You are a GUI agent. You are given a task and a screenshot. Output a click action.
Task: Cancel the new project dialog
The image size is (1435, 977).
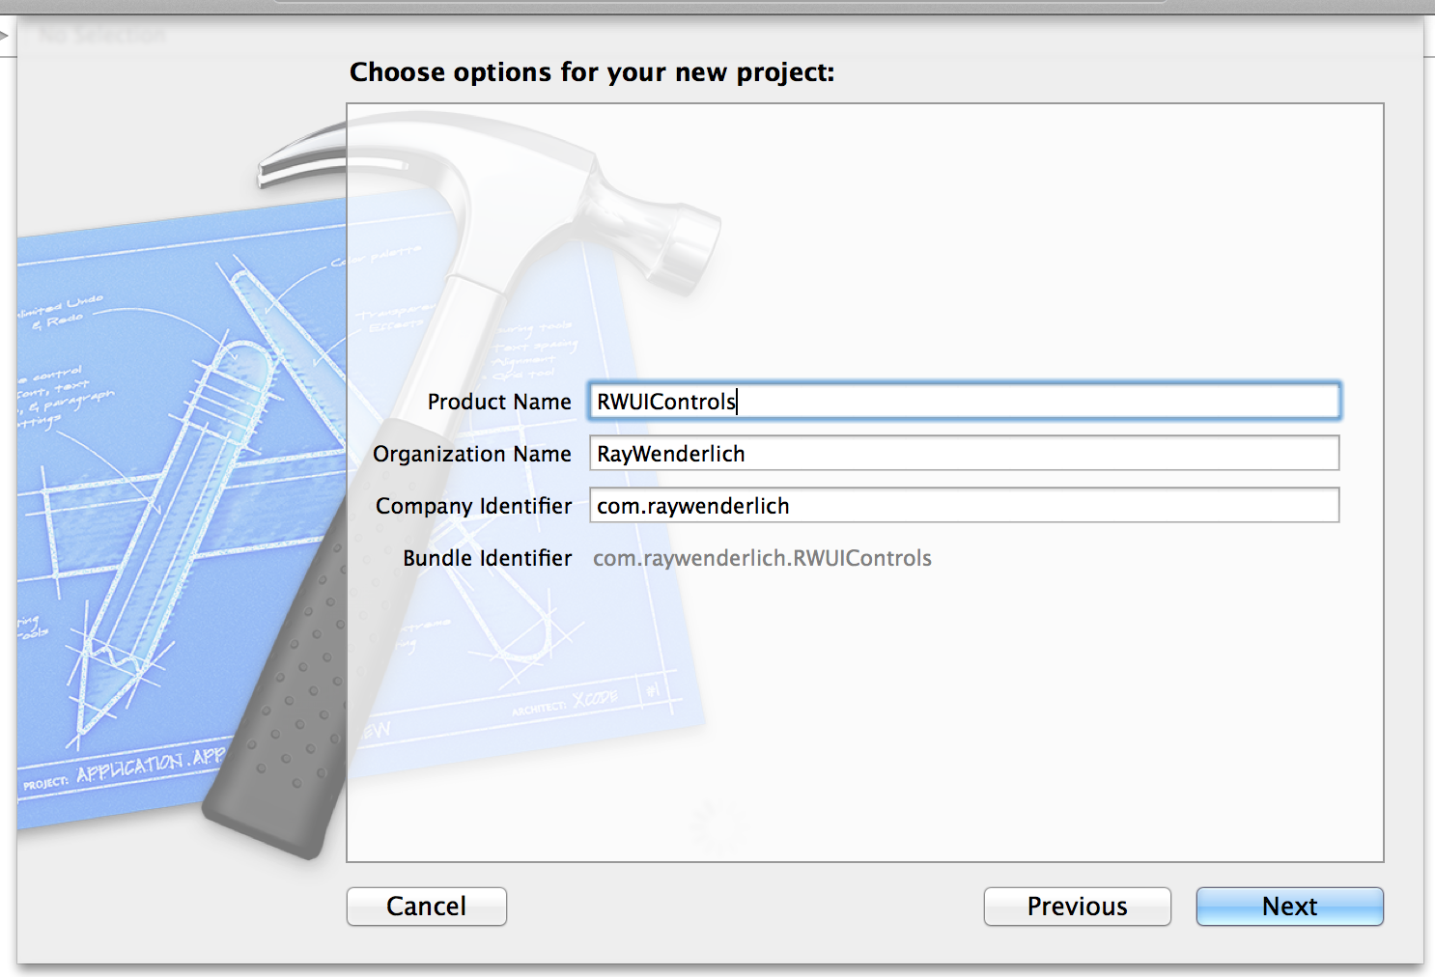pyautogui.click(x=426, y=907)
